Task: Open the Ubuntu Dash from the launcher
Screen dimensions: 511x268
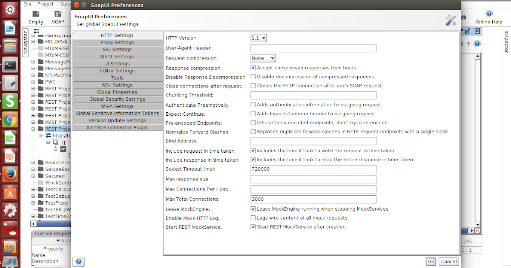Action: pos(10,9)
